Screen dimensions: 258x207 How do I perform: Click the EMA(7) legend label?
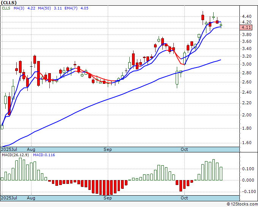[x=71, y=8]
